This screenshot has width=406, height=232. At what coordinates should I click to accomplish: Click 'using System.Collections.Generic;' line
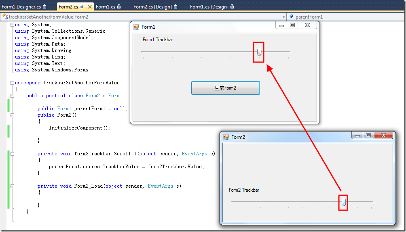click(x=61, y=31)
